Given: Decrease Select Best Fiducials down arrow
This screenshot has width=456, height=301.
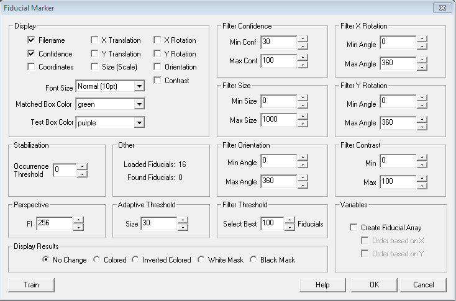Looking at the screenshot, I should pos(290,227).
